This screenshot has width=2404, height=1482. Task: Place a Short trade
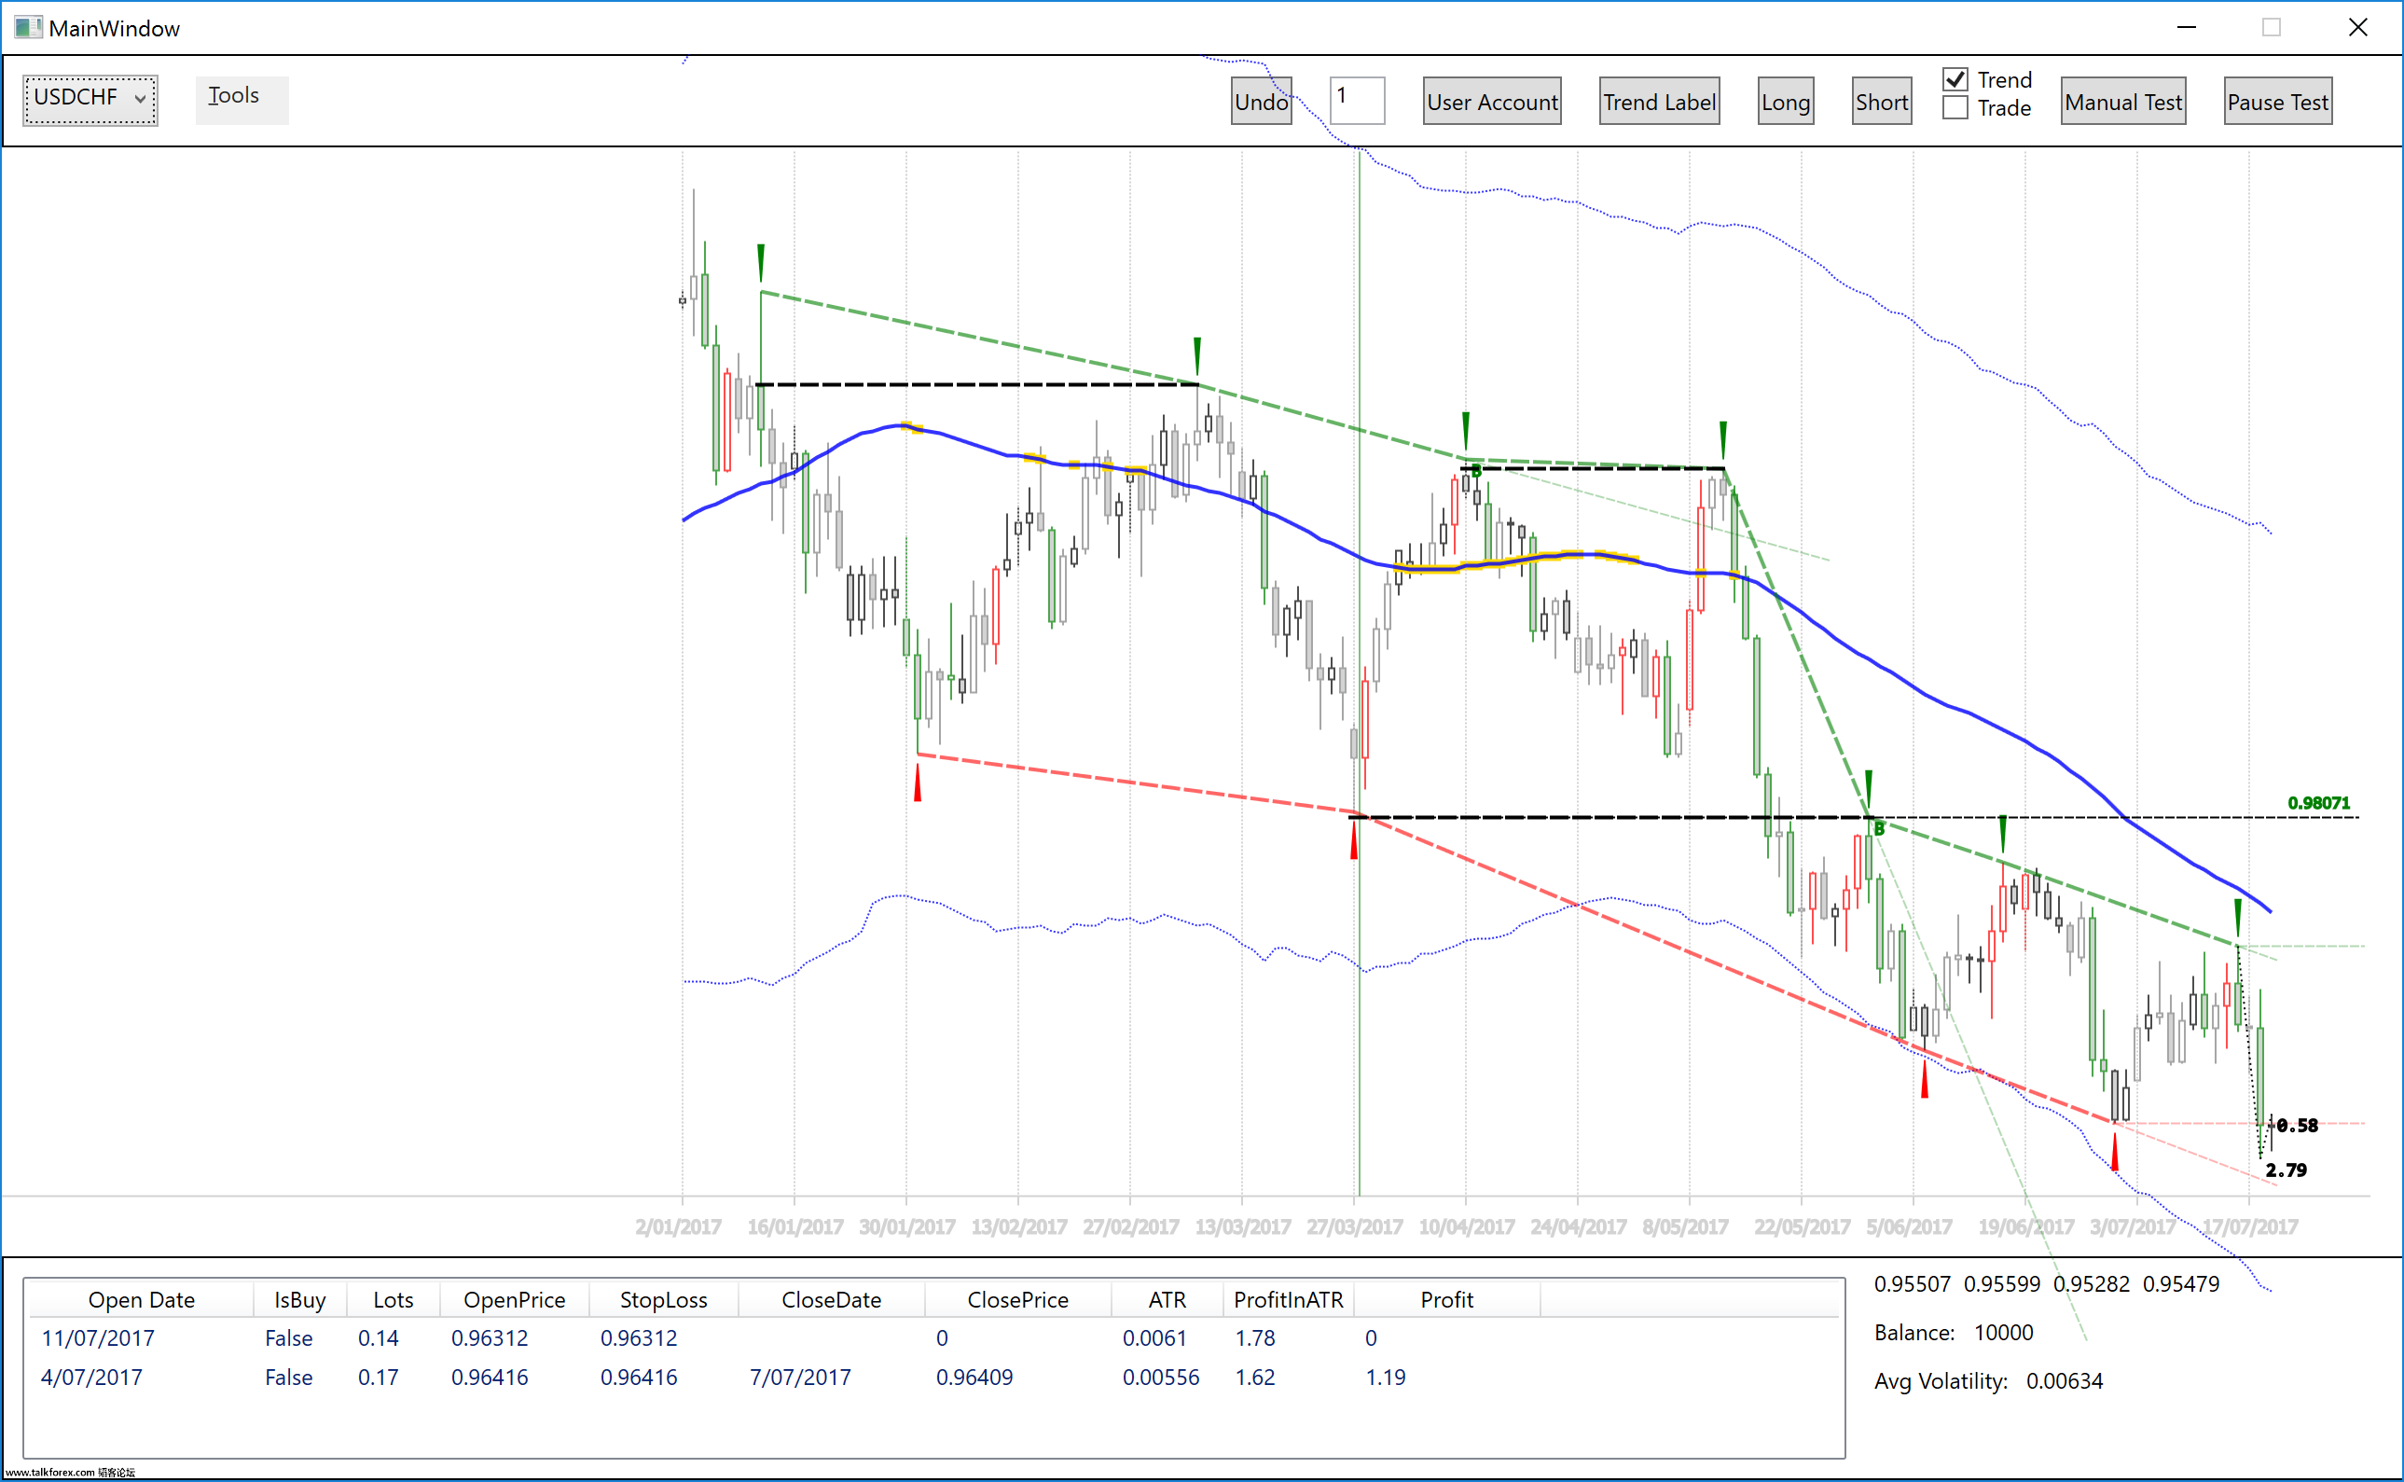pos(1882,102)
